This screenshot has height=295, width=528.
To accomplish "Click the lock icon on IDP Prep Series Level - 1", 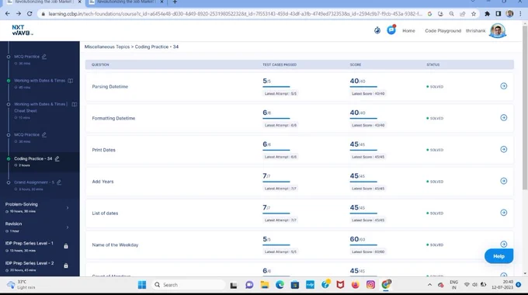I will 66,246.
